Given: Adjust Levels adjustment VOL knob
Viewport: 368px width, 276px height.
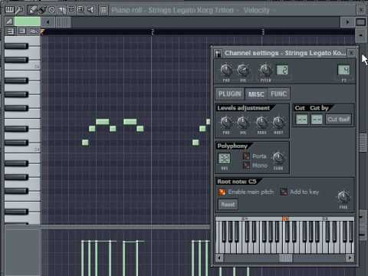Looking at the screenshot, I should (x=242, y=123).
